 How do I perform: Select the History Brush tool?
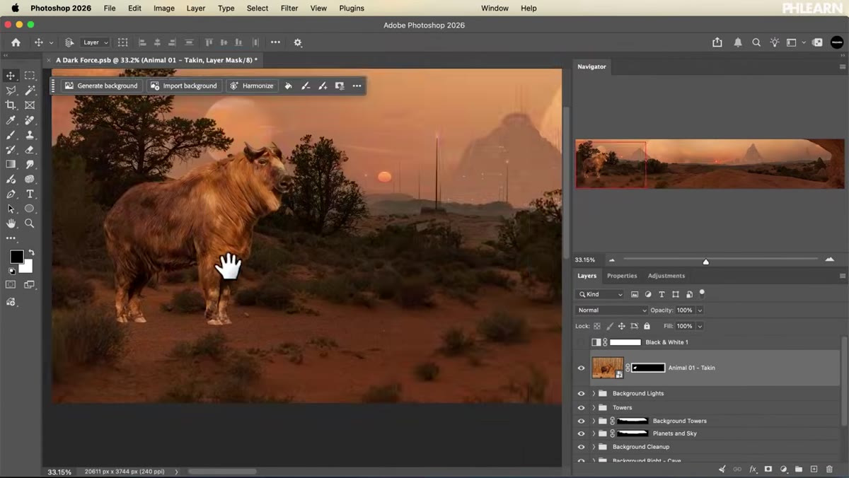click(11, 150)
